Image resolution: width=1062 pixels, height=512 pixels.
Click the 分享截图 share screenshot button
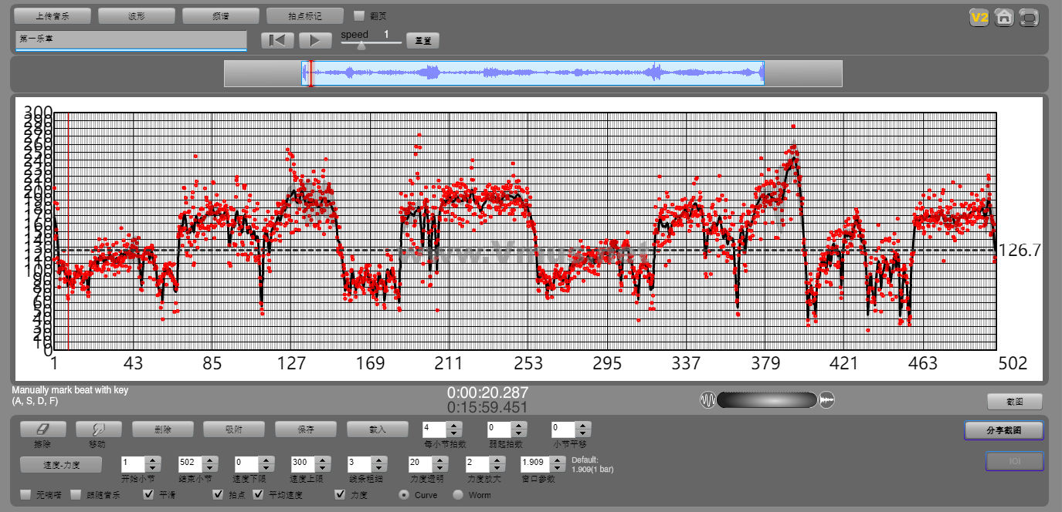[x=1003, y=430]
